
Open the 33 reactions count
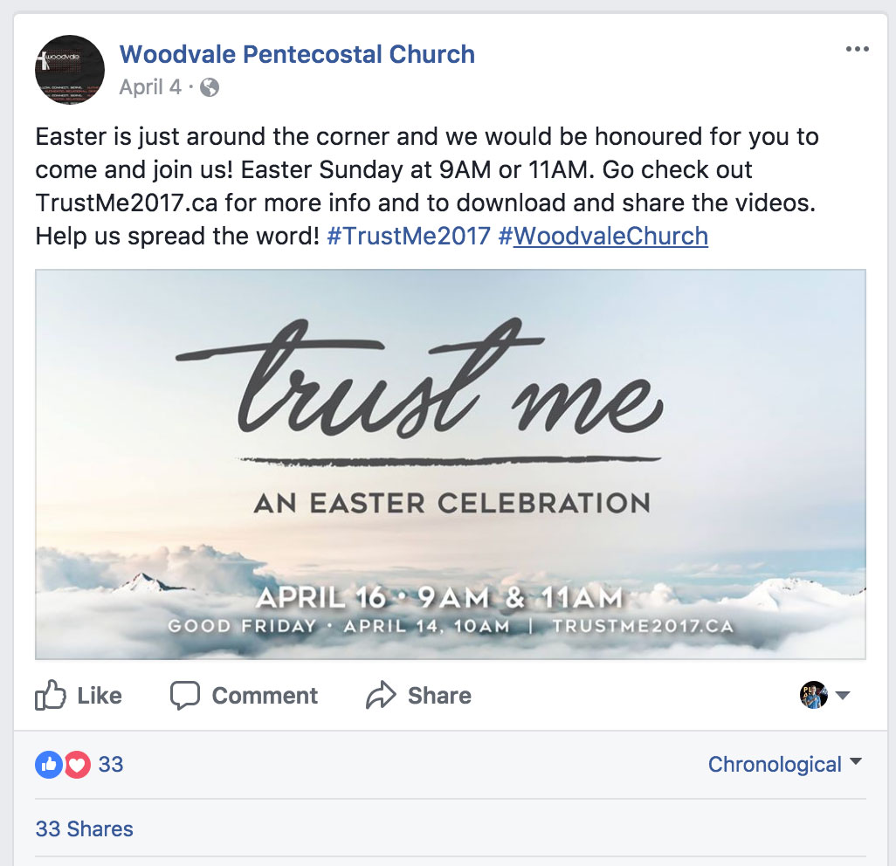click(x=110, y=765)
